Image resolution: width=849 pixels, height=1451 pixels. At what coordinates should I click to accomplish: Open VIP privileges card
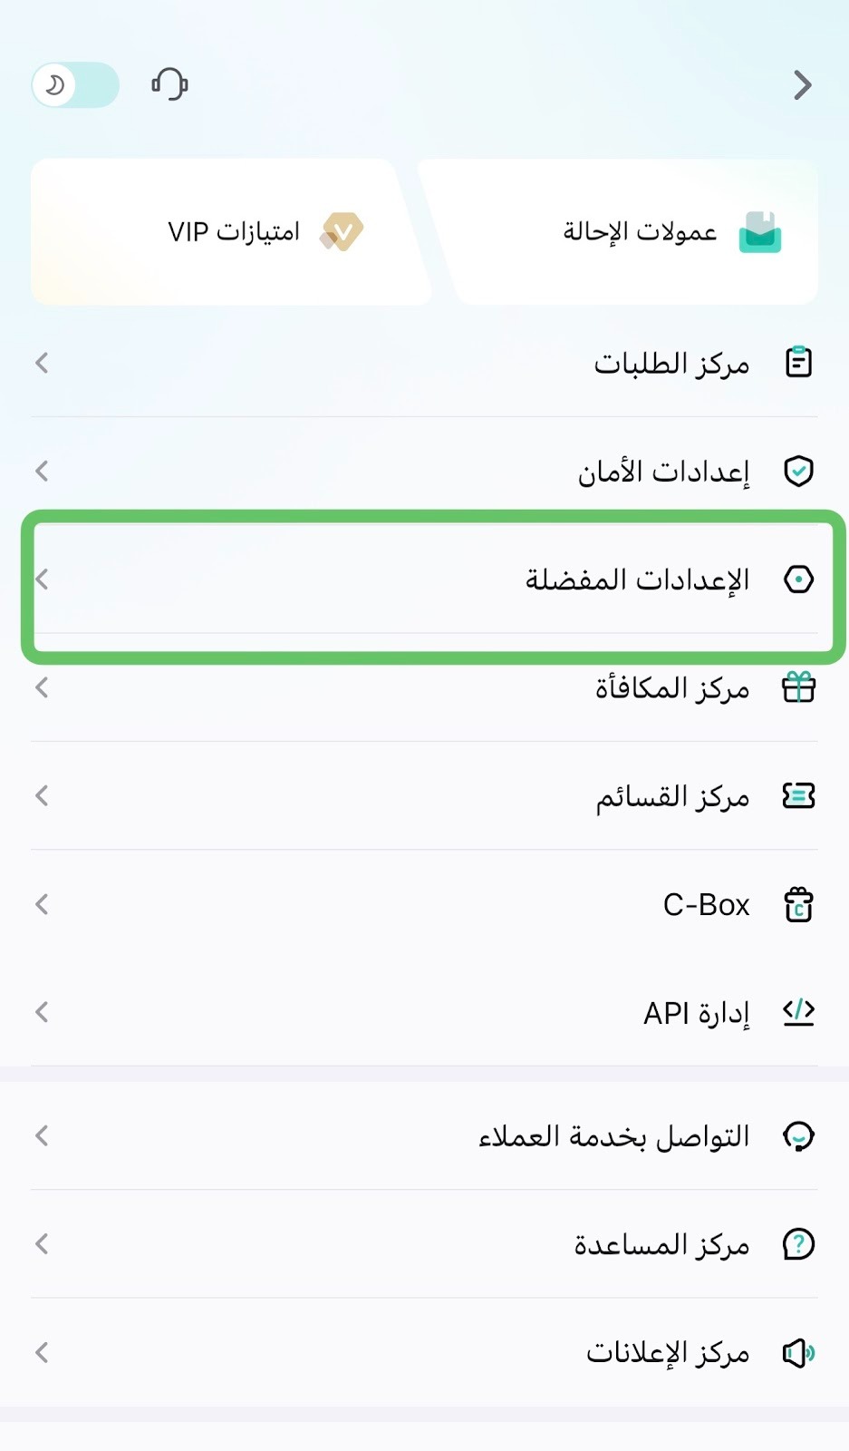pyautogui.click(x=230, y=232)
